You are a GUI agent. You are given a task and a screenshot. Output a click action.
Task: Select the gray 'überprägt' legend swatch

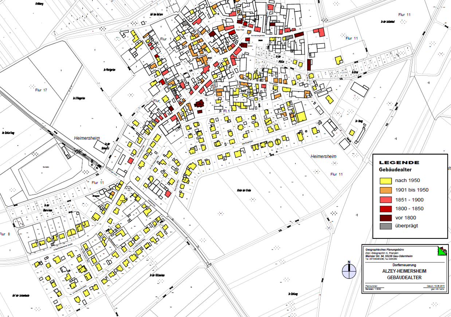tap(385, 226)
